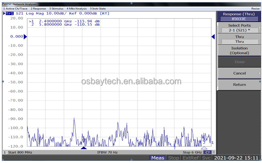
Task: Click the exclamation warning status icon
Action: [214, 152]
